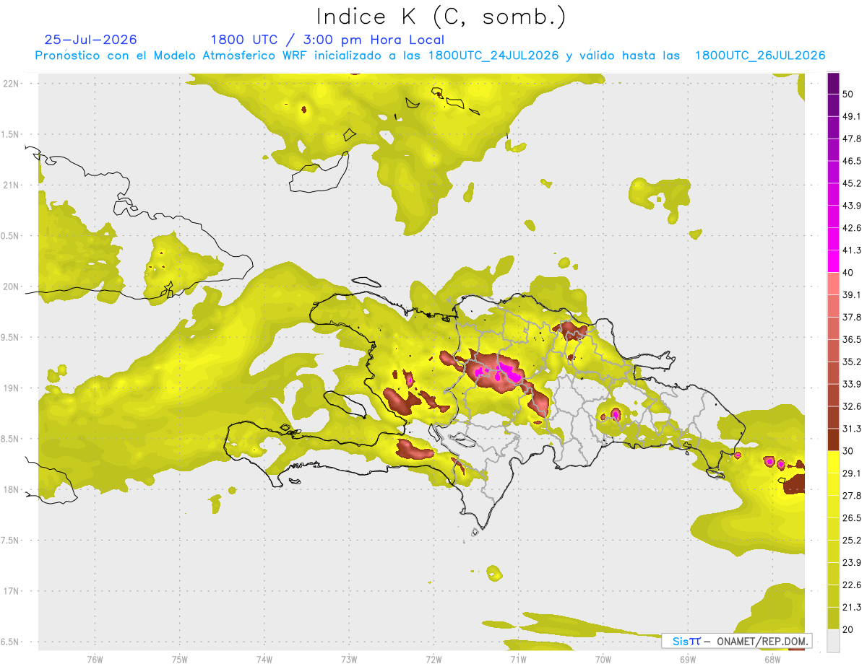The width and height of the screenshot is (867, 669).
Task: Pick the magenta swatch between 40 and 41.3
Action: [833, 261]
